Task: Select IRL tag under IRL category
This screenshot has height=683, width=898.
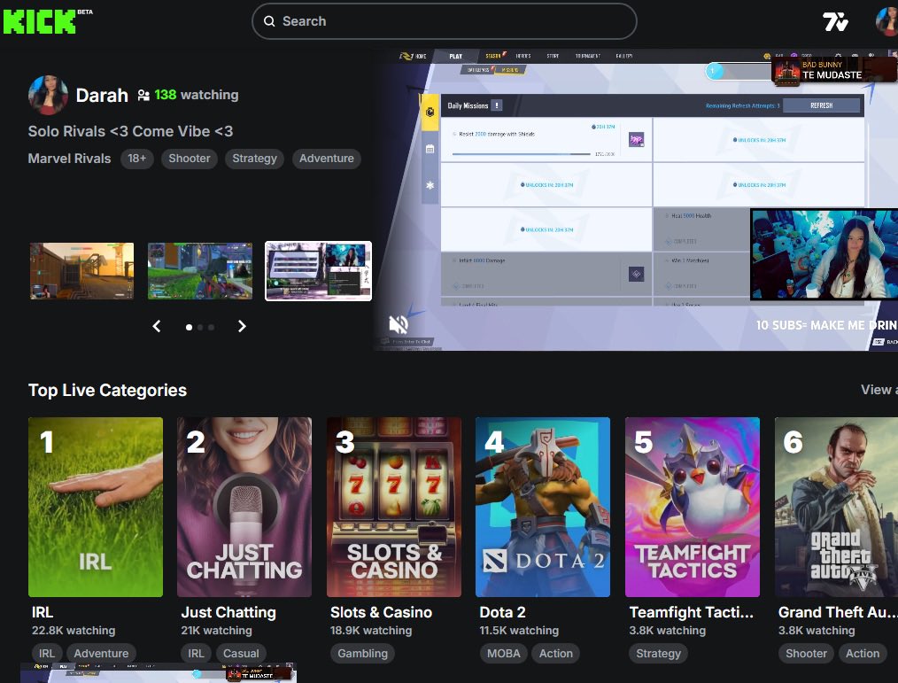Action: coord(46,653)
